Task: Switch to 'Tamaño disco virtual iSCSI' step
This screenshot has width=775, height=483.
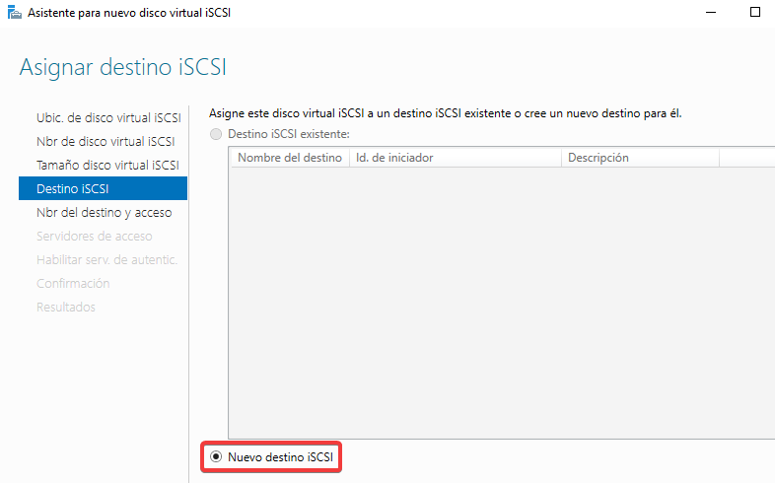Action: [x=107, y=165]
